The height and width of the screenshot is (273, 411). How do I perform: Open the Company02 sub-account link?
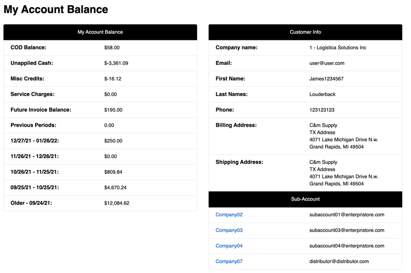(x=229, y=214)
